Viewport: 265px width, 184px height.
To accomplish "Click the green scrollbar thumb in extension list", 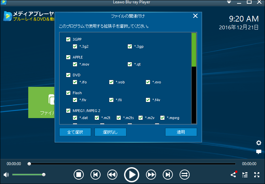I will click(194, 50).
